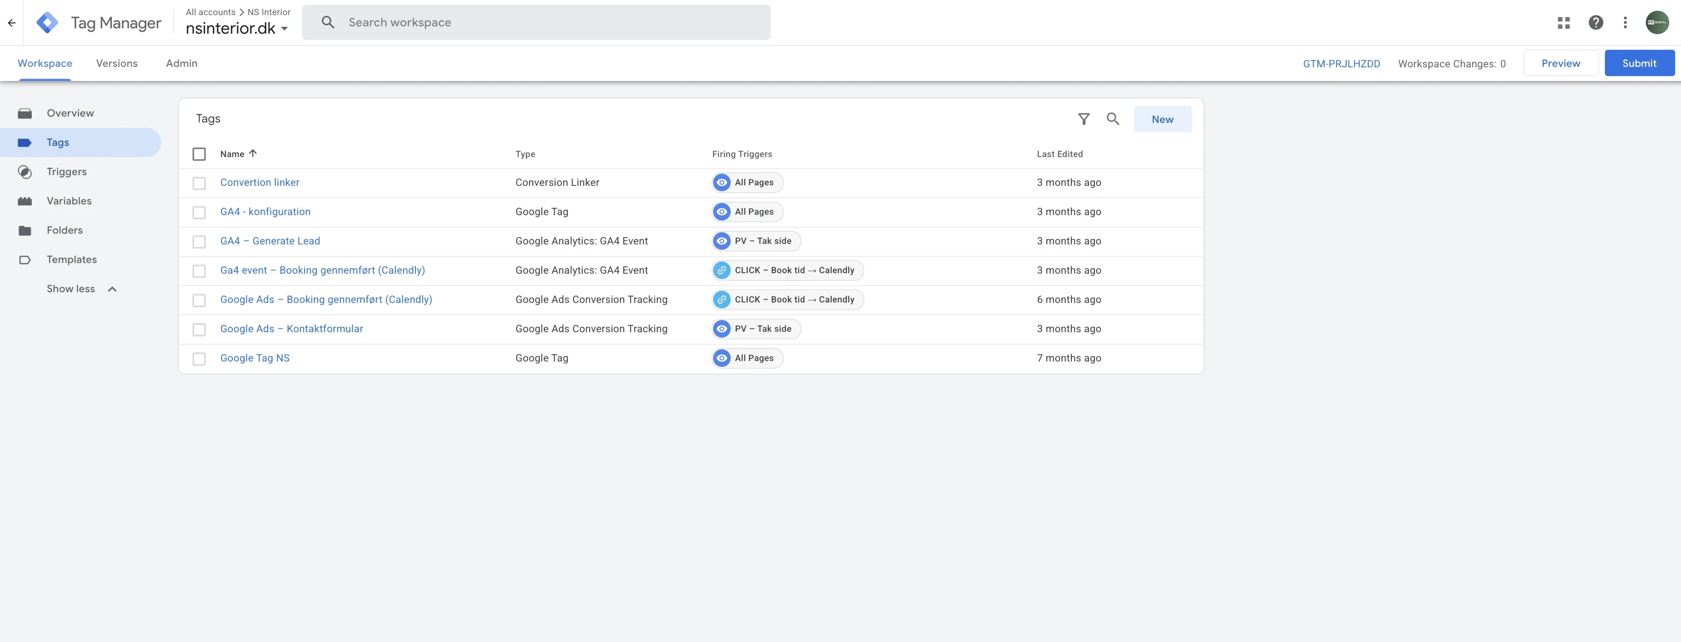Open the three-dot more options menu
This screenshot has width=1681, height=642.
[x=1625, y=23]
